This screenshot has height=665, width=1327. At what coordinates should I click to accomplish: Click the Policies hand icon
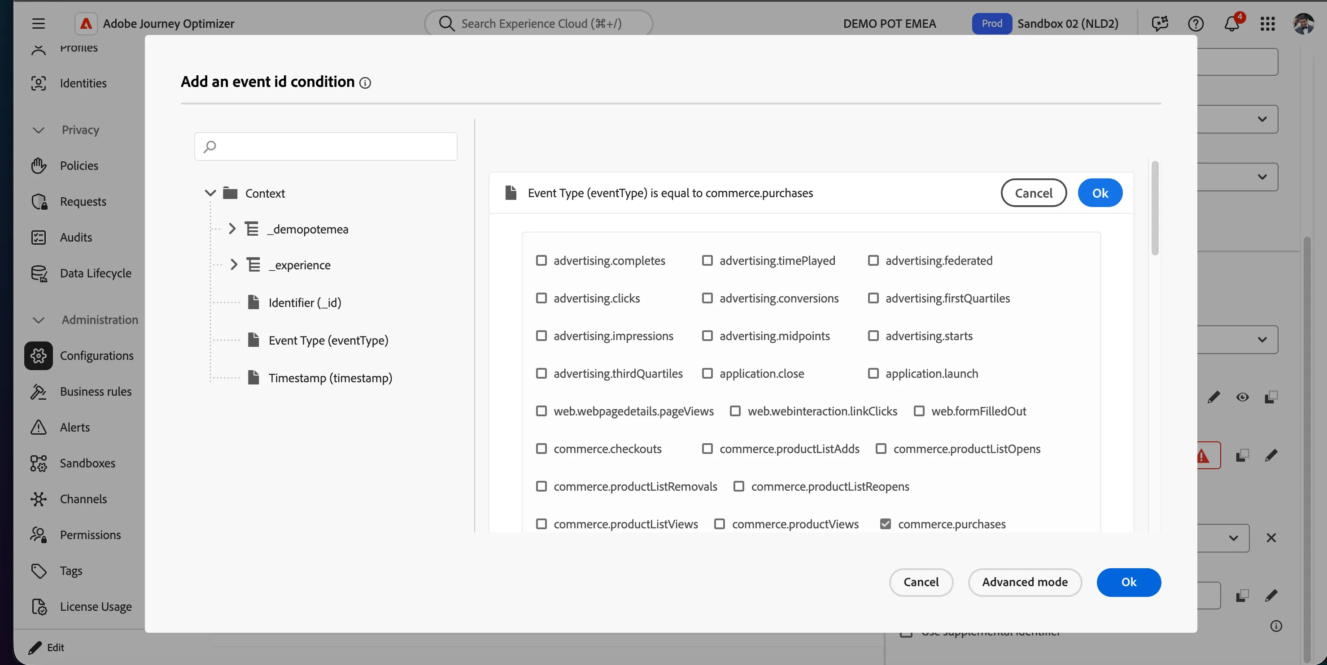pyautogui.click(x=39, y=166)
